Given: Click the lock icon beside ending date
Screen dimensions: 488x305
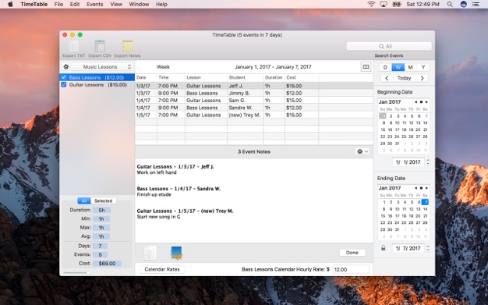Looking at the screenshot, I should [383, 248].
